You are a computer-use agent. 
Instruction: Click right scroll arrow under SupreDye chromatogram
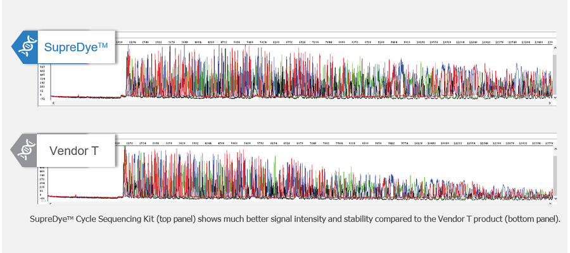coord(549,103)
